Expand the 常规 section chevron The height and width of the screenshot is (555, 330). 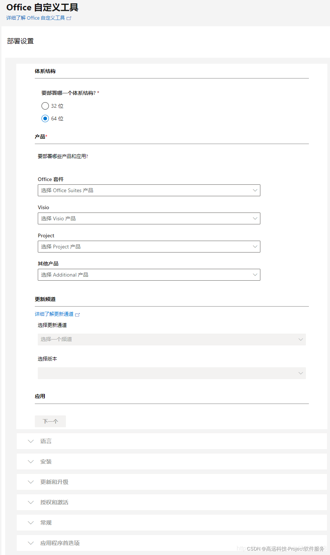point(31,523)
